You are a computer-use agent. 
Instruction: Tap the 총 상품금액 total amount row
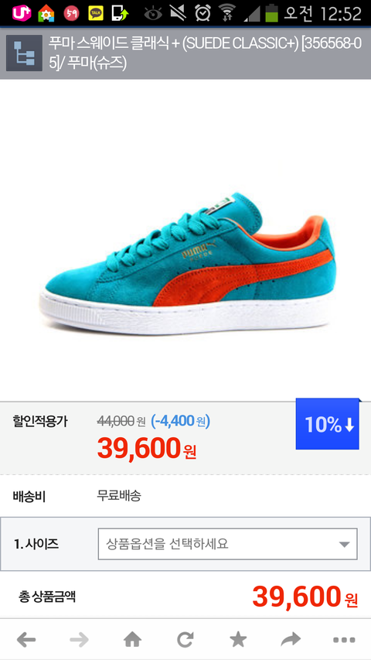tap(185, 596)
